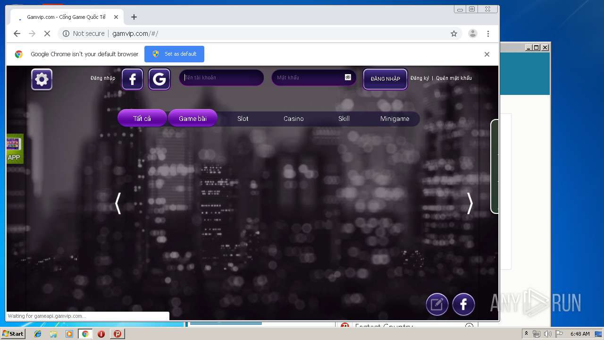
Task: Show hidden system tray icons
Action: click(526, 334)
